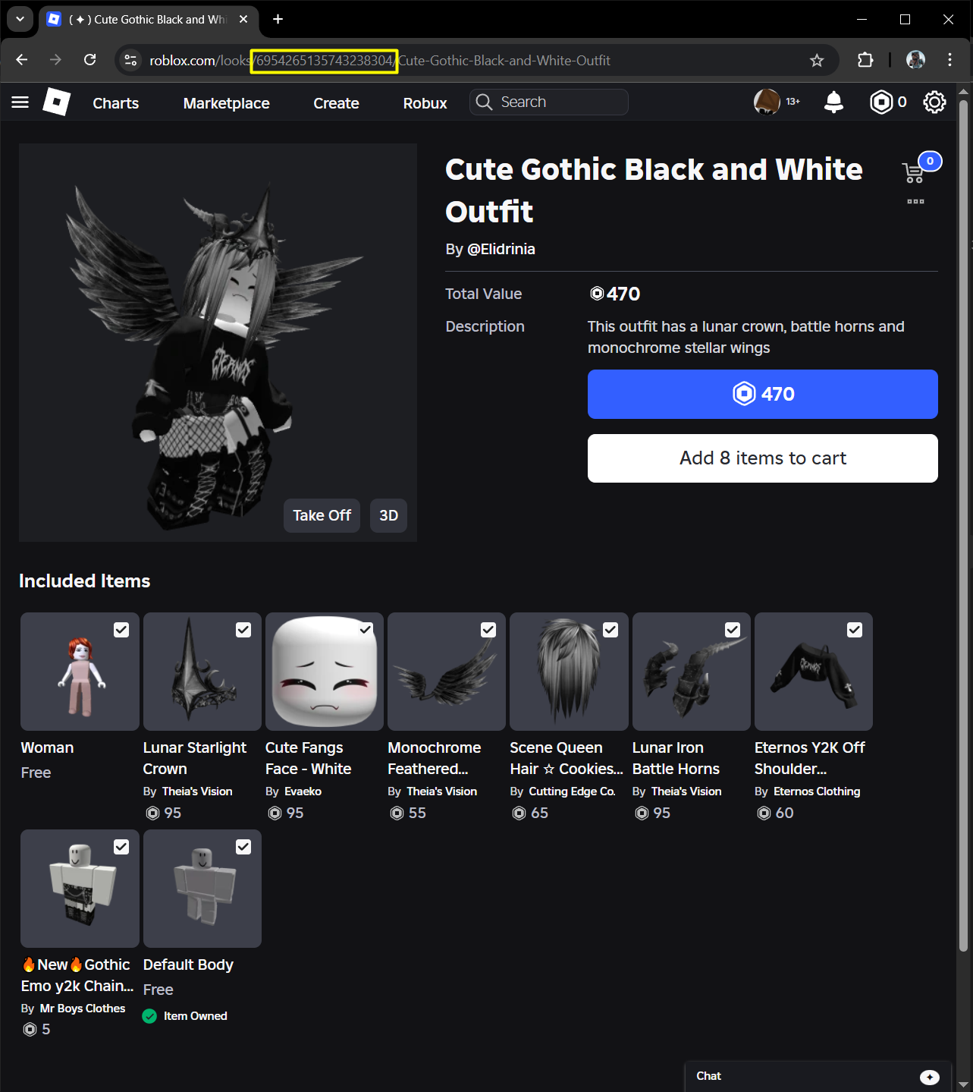The width and height of the screenshot is (973, 1092).
Task: Open the Robux balance icon
Action: 881,102
